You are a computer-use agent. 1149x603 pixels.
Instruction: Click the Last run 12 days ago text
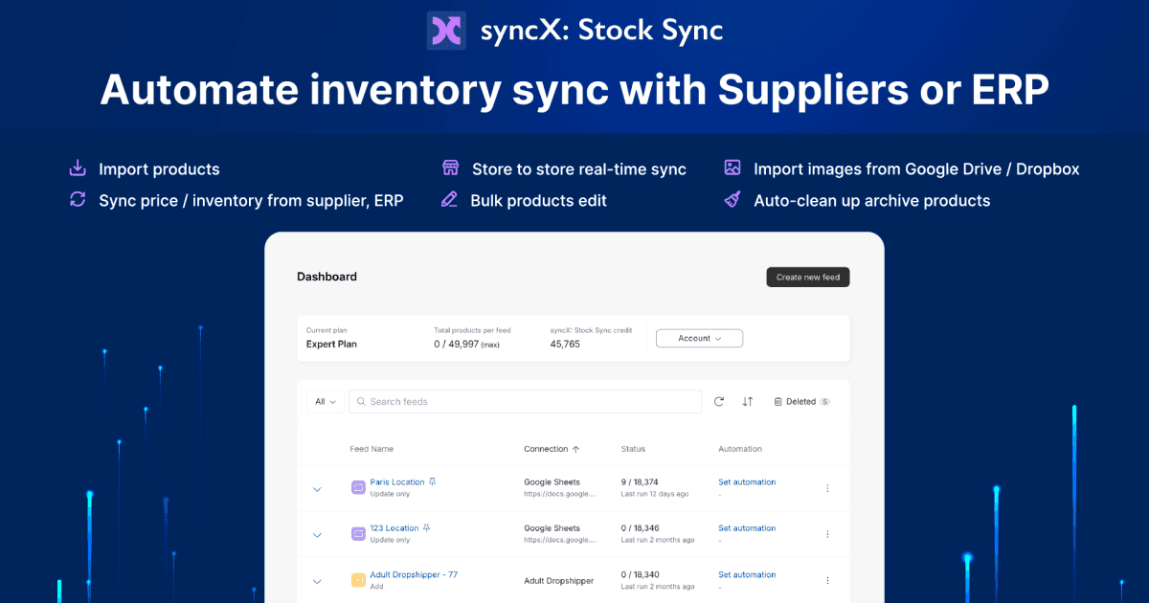coord(655,494)
